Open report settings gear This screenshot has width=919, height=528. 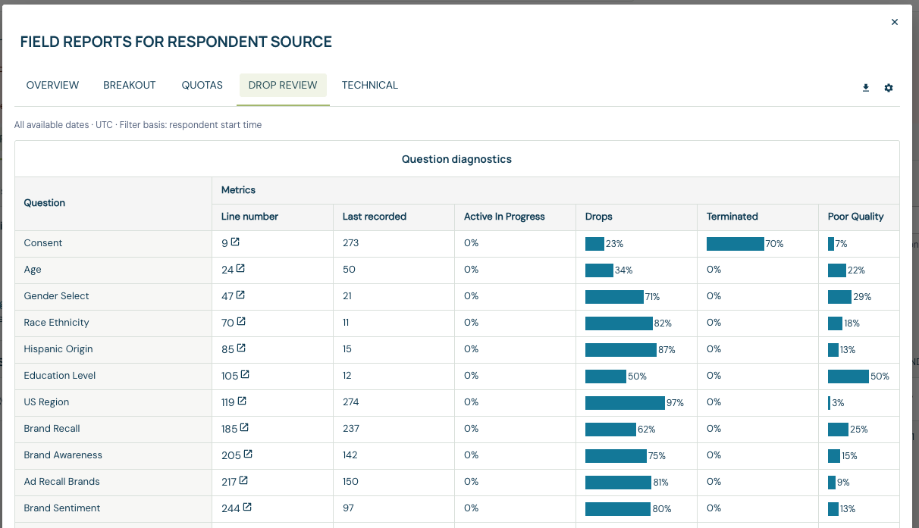889,88
